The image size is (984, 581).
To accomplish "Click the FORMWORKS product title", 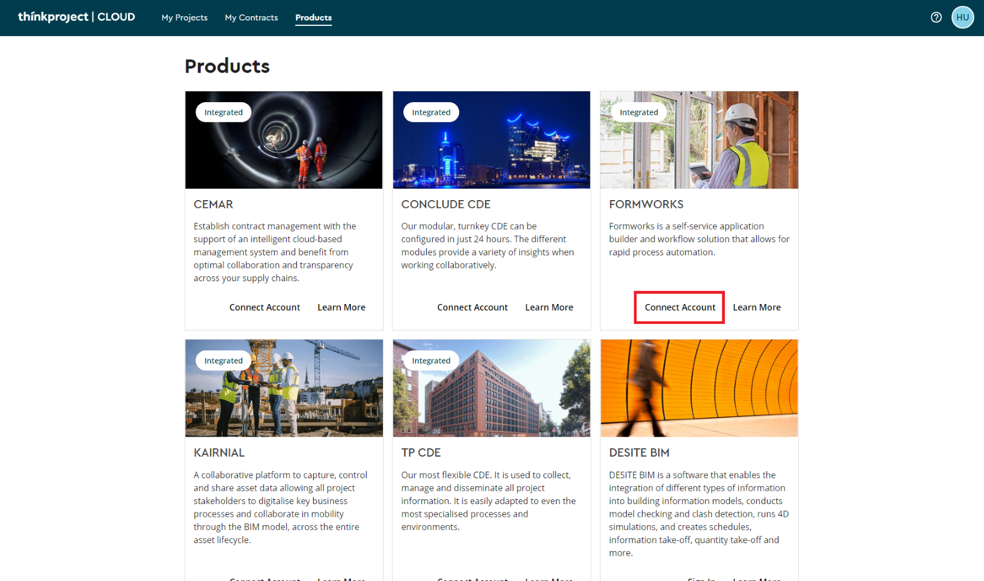I will coord(646,204).
